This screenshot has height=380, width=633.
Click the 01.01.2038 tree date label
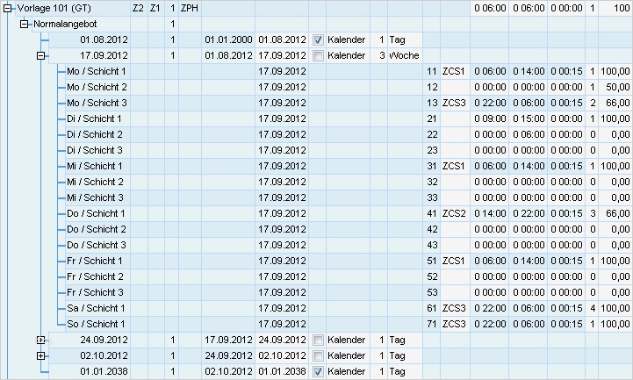coord(104,371)
